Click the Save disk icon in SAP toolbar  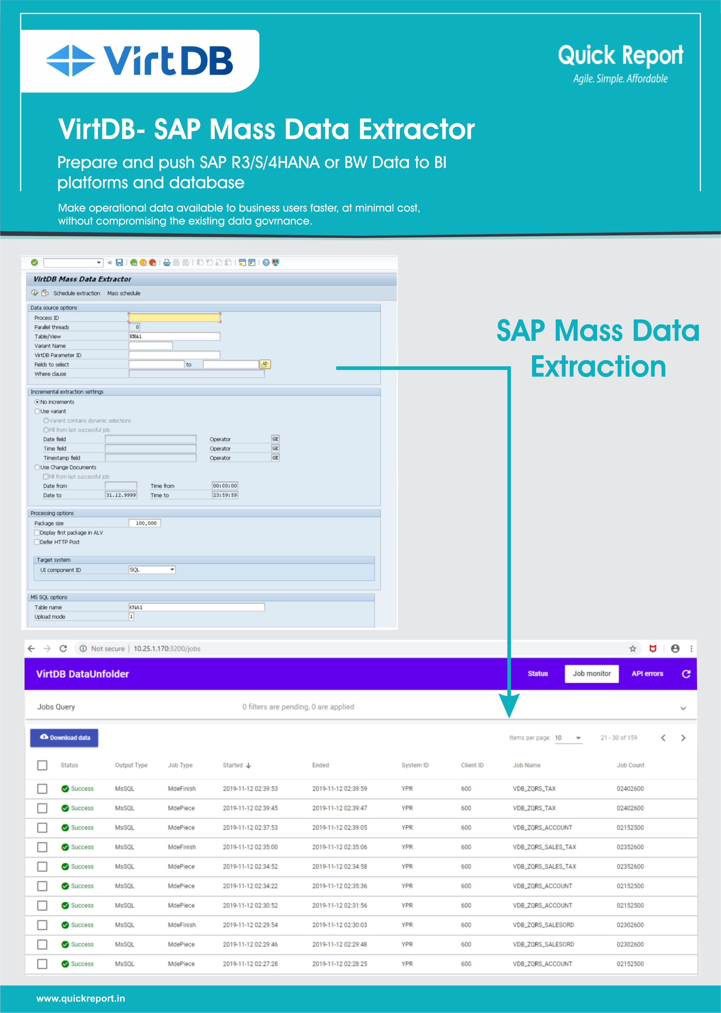tap(120, 263)
